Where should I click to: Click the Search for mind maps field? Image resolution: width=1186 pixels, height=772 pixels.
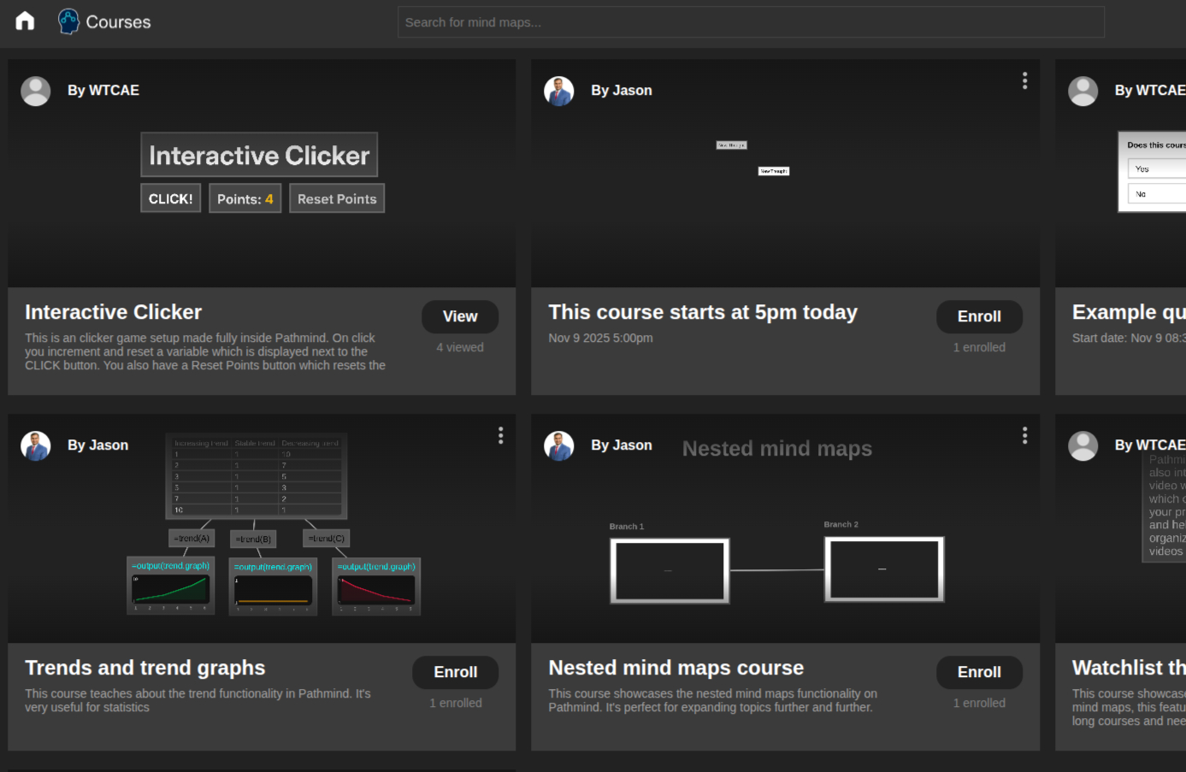[x=750, y=22]
